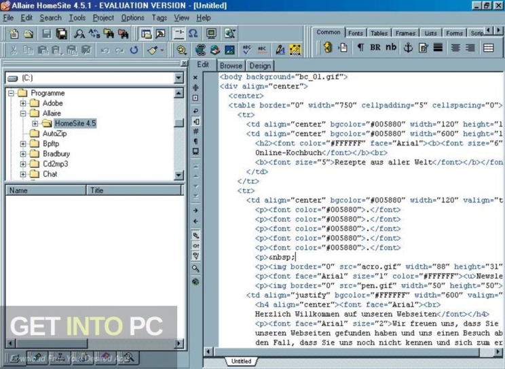Expand the Bpftp folder
The height and width of the screenshot is (369, 505).
(23, 143)
